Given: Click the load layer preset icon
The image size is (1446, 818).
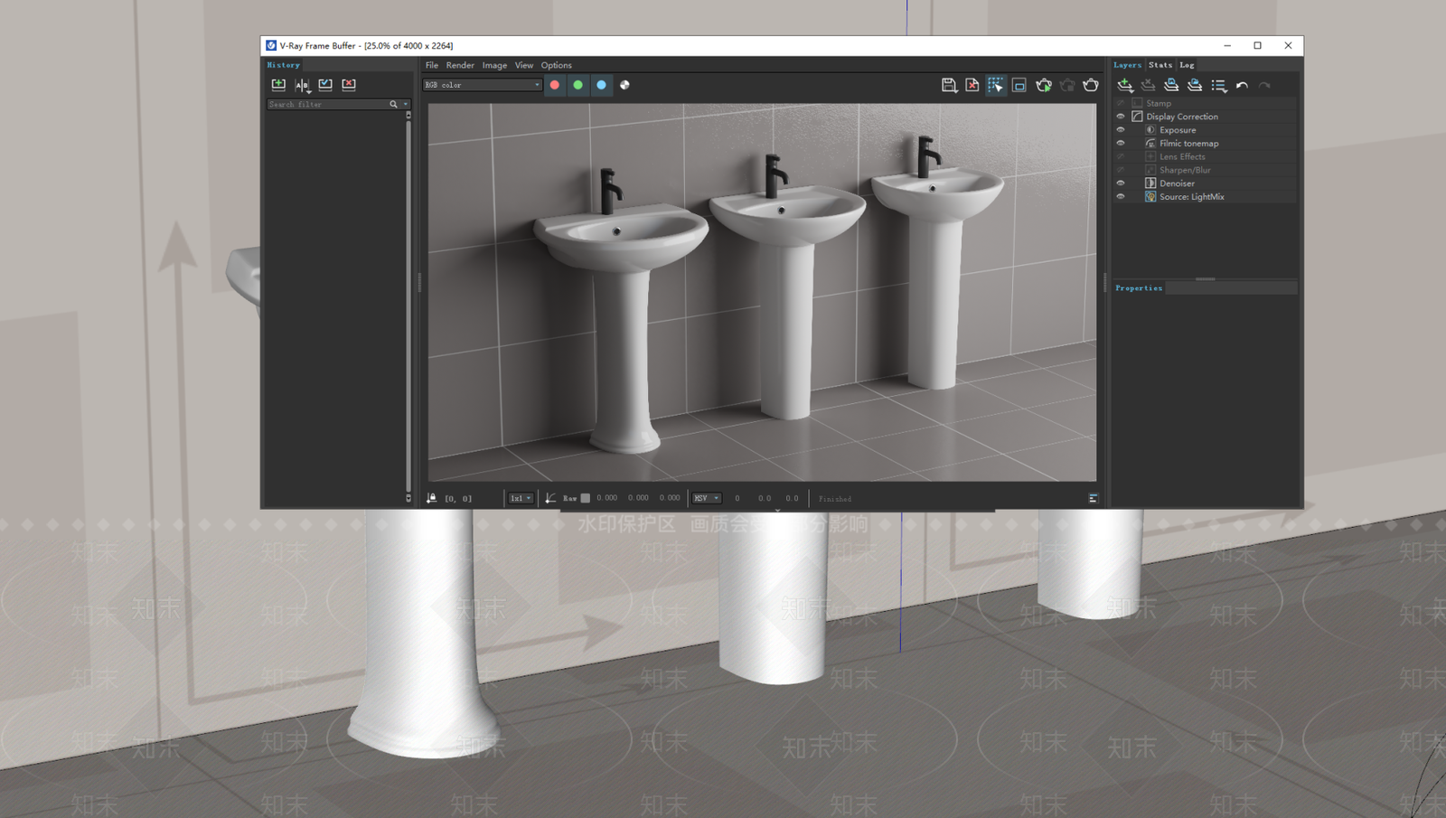Looking at the screenshot, I should (1195, 85).
